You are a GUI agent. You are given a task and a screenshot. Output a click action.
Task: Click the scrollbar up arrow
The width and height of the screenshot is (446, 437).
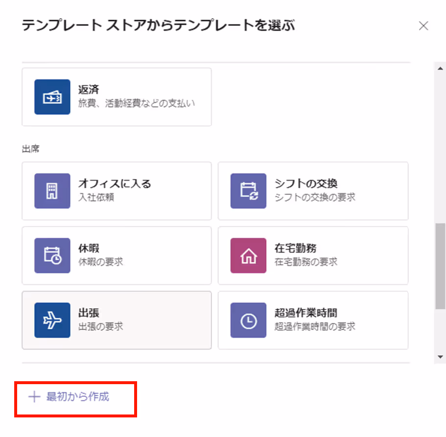(440, 69)
